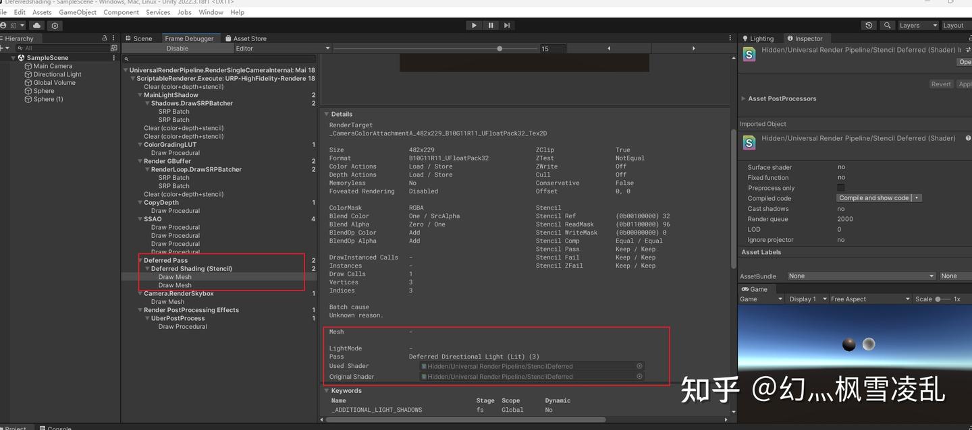Switch to the Scene tab
972x430 pixels.
pos(138,38)
